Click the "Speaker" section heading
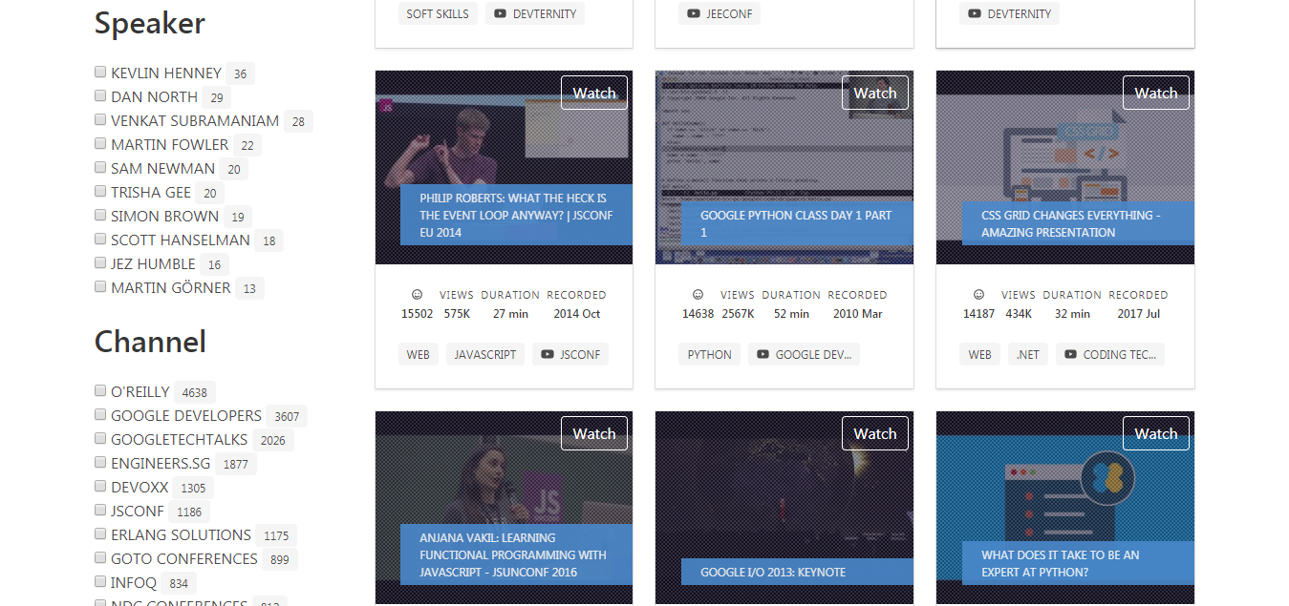The image size is (1289, 606). click(150, 23)
